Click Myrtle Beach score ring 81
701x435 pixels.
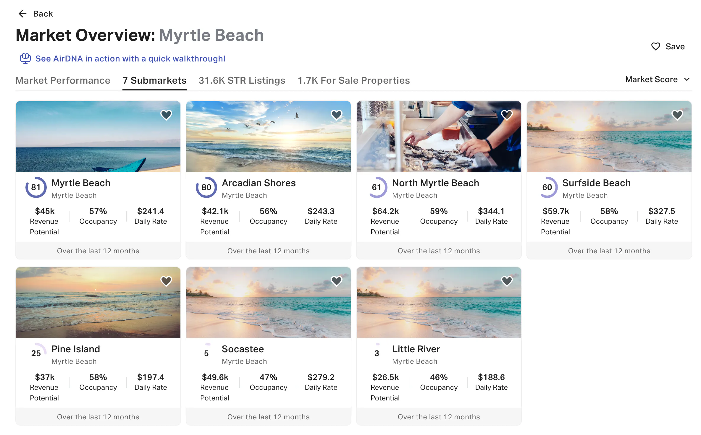pyautogui.click(x=36, y=187)
